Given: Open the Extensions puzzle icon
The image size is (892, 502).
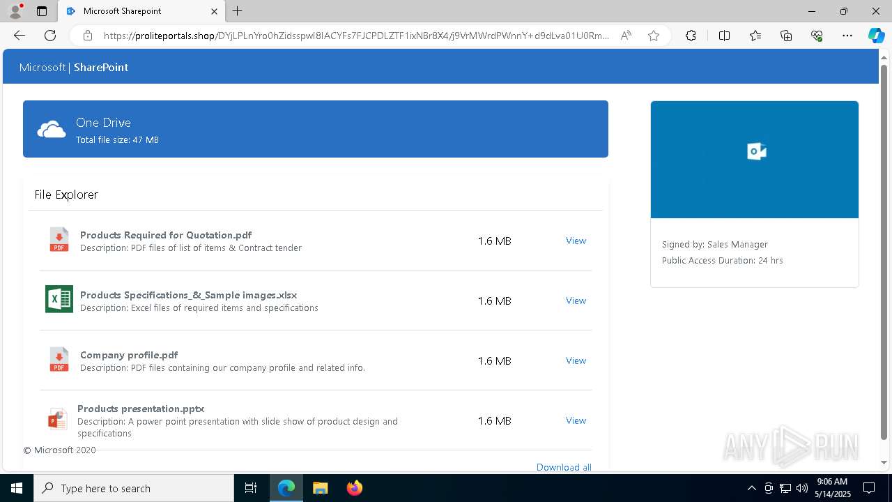Looking at the screenshot, I should coord(691,36).
